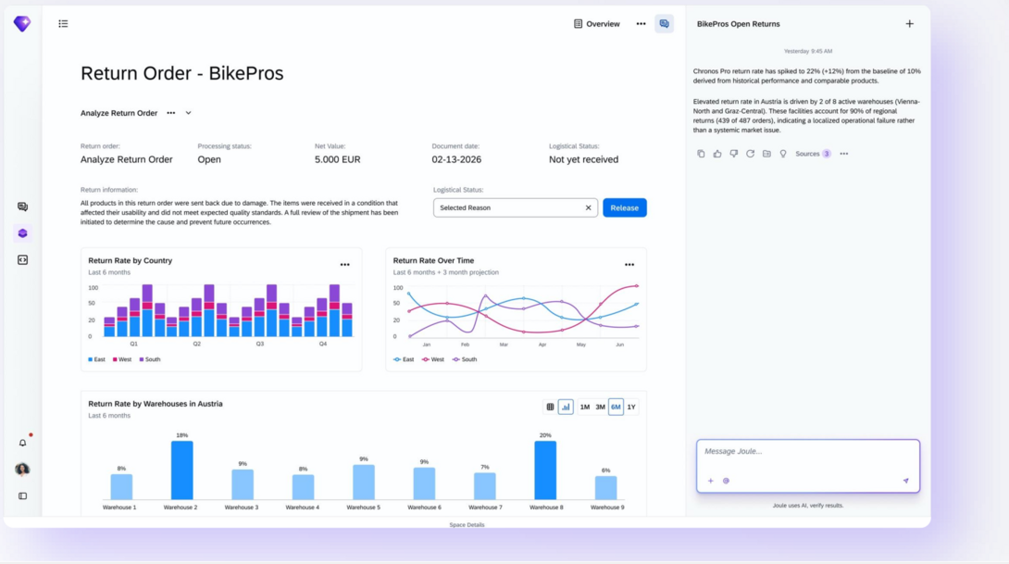Viewport: 1009px width, 564px height.
Task: Click the Release button
Action: [624, 208]
